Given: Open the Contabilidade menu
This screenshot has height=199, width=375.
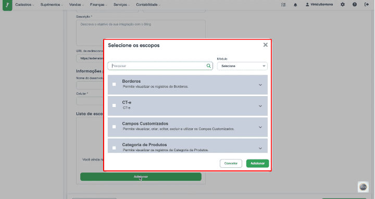Looking at the screenshot, I should pyautogui.click(x=148, y=5).
